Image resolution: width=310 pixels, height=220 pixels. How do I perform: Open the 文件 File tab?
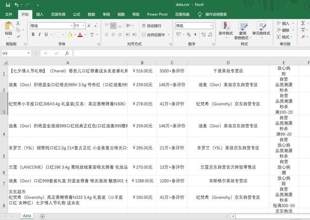(x=9, y=14)
